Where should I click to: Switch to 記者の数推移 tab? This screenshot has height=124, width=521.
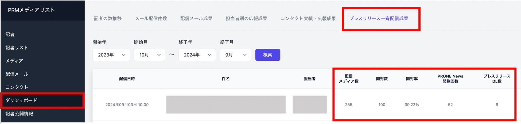(x=108, y=18)
